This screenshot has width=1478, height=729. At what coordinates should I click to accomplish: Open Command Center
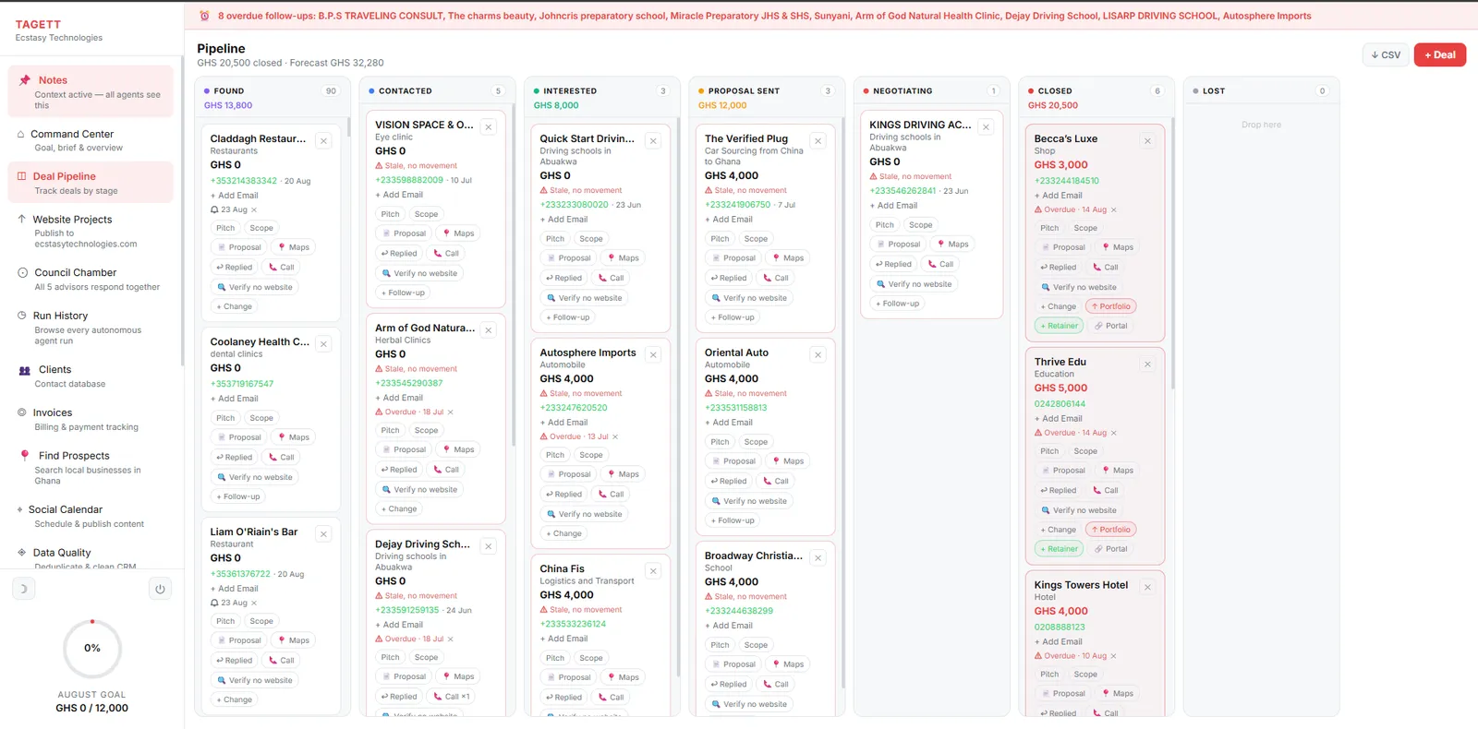(91, 140)
